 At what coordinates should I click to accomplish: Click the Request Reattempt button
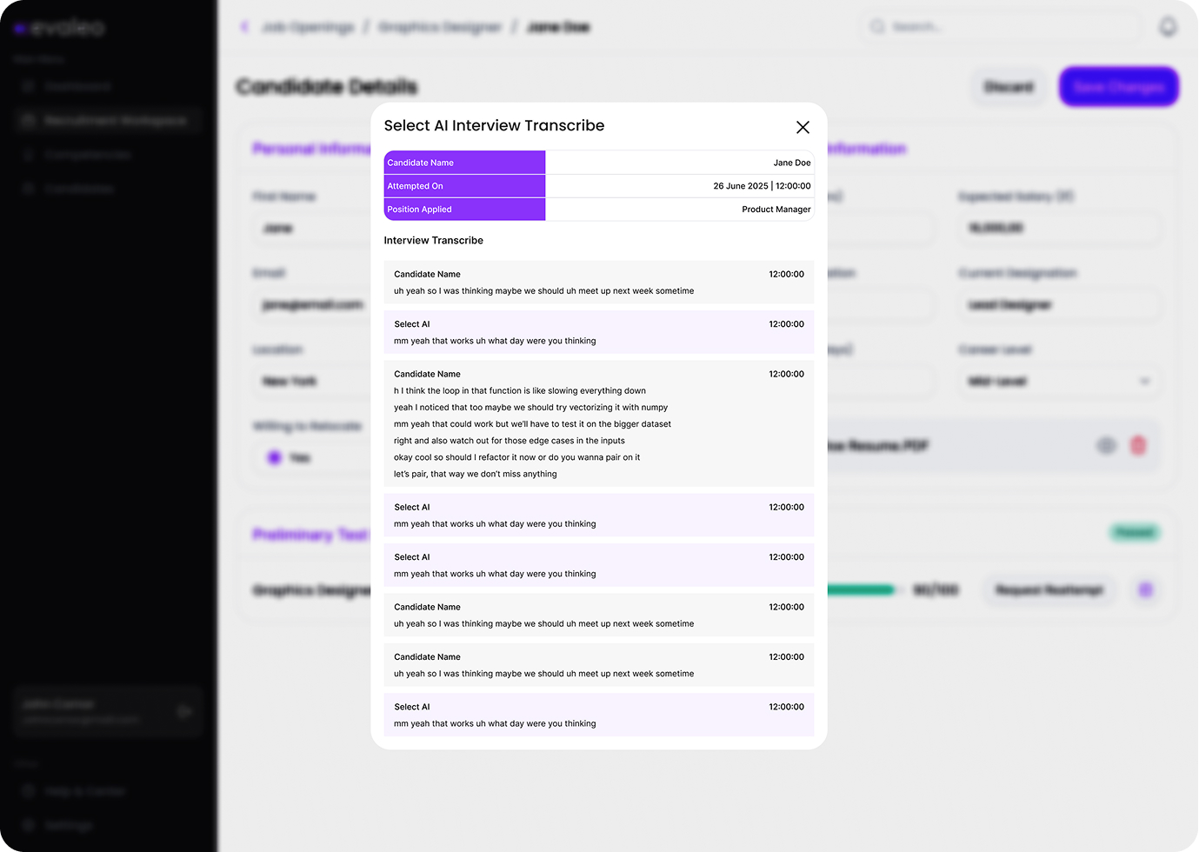click(x=1049, y=590)
